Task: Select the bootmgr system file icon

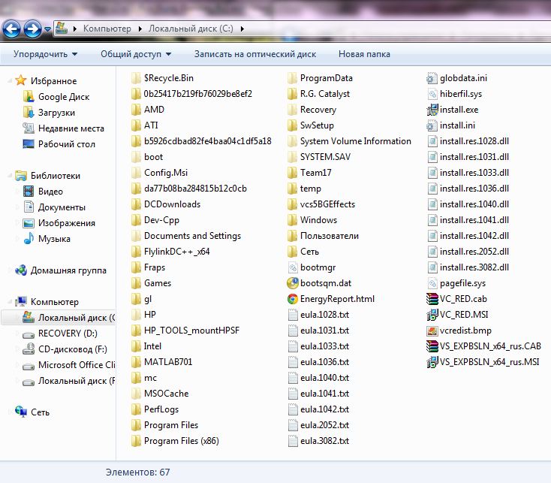Action: pyautogui.click(x=293, y=267)
